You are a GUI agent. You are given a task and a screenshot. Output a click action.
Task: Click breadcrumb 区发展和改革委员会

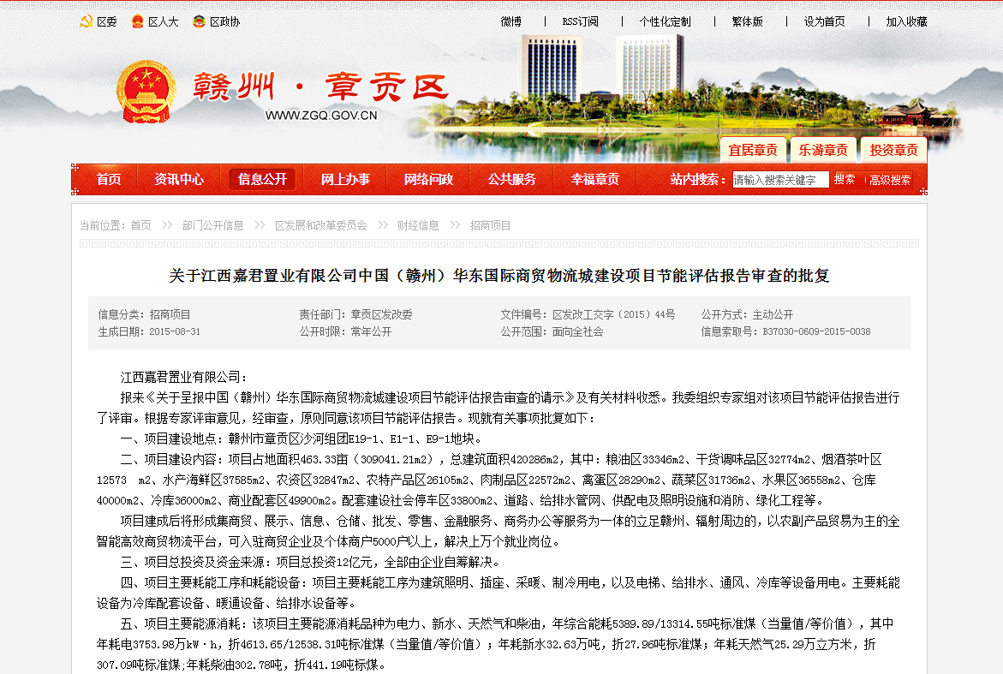click(x=321, y=225)
